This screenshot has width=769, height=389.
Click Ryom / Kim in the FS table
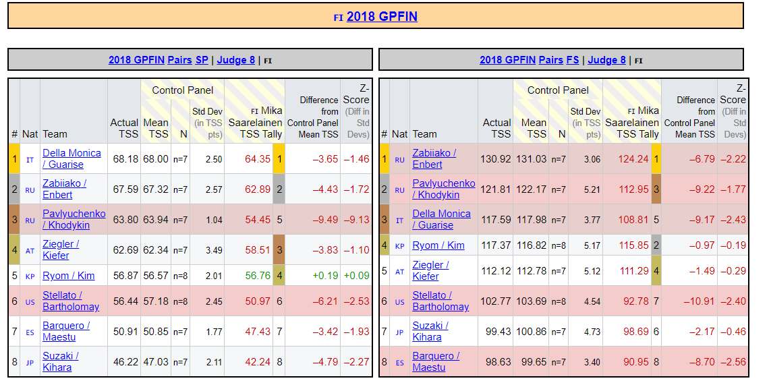tap(438, 245)
